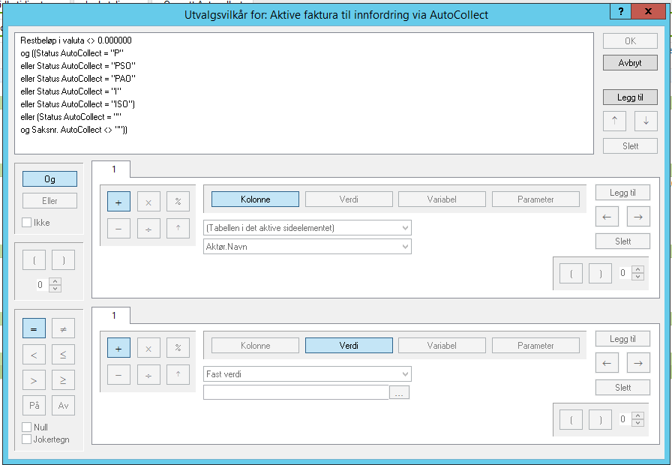This screenshot has width=672, height=465.
Task: Decrease the parenthesis count in the lower expression panel
Action: click(638, 422)
